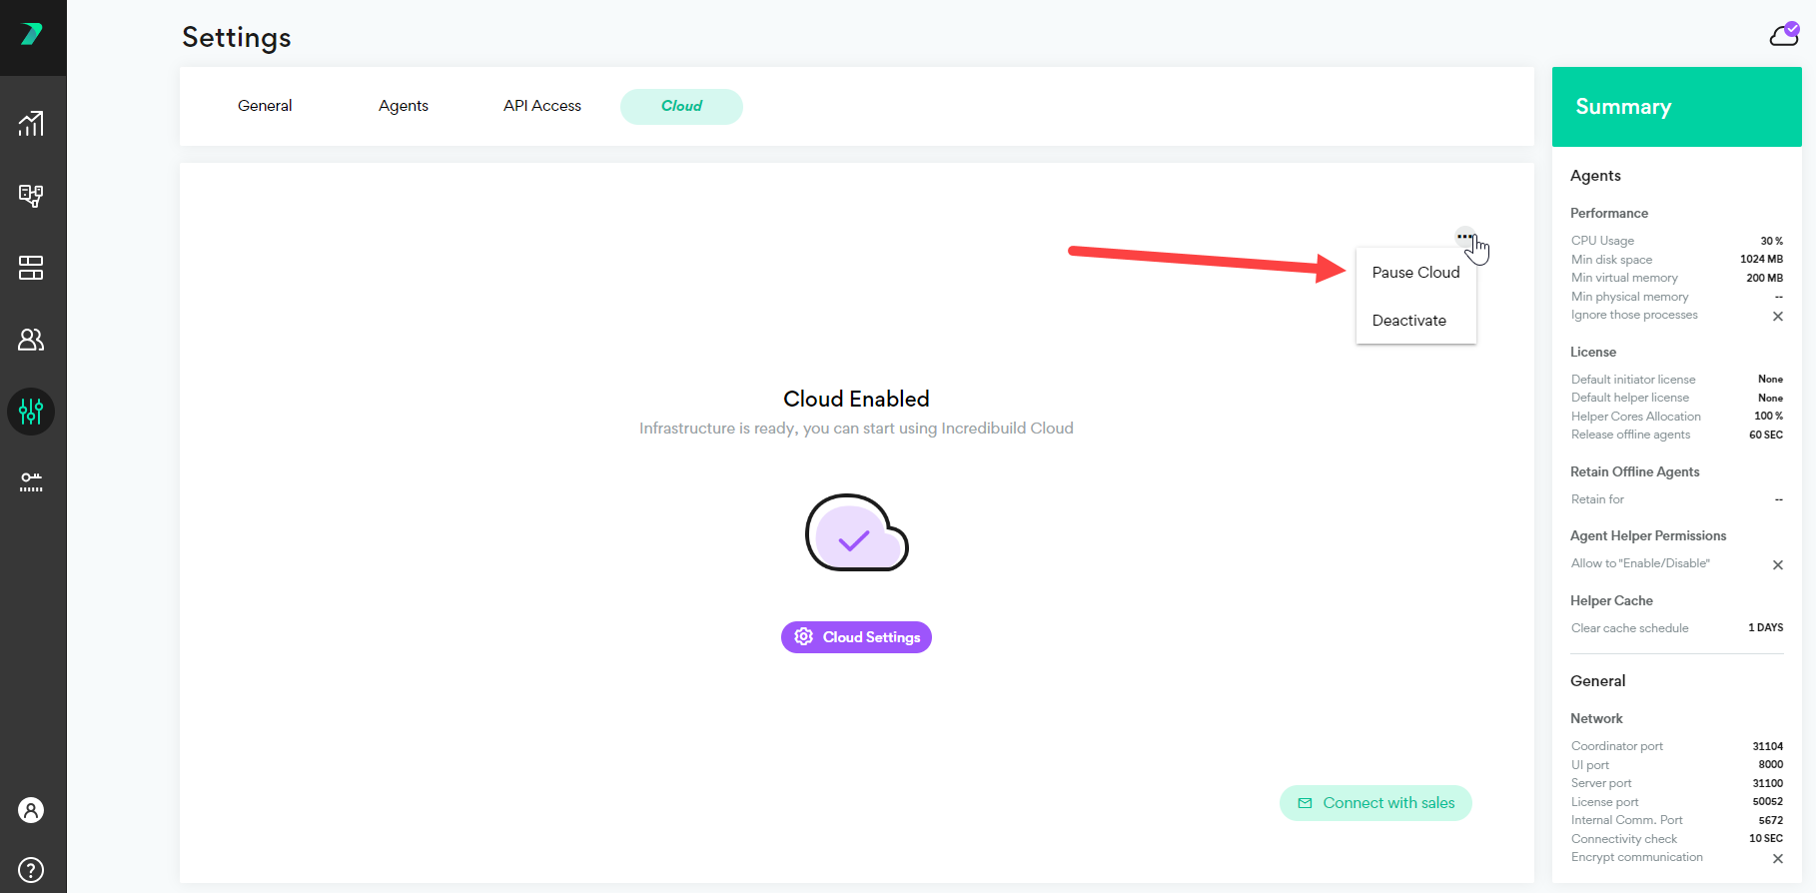
Task: Open the Grid layout icon in sidebar
Action: tap(31, 268)
